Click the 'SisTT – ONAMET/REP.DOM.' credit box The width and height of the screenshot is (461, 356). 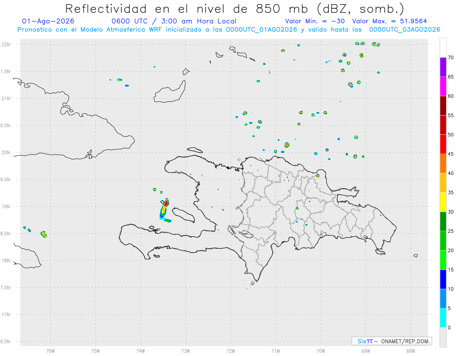(x=391, y=341)
